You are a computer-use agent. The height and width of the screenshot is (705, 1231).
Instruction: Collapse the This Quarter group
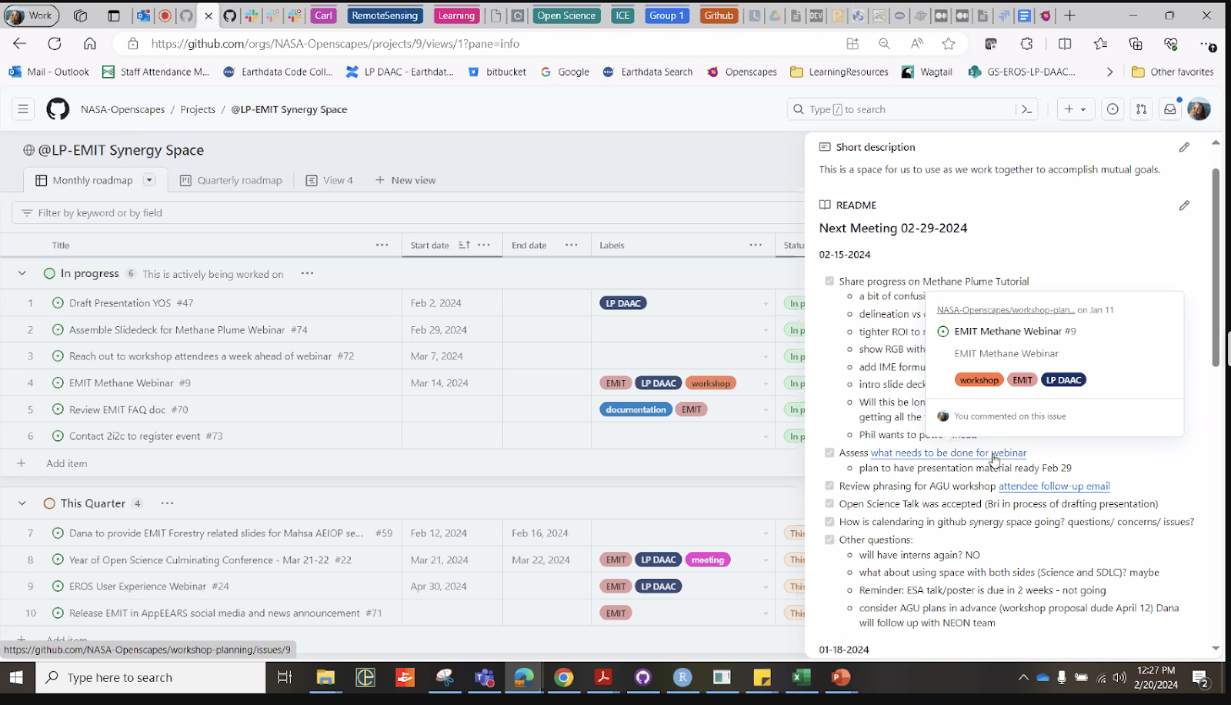pyautogui.click(x=22, y=503)
